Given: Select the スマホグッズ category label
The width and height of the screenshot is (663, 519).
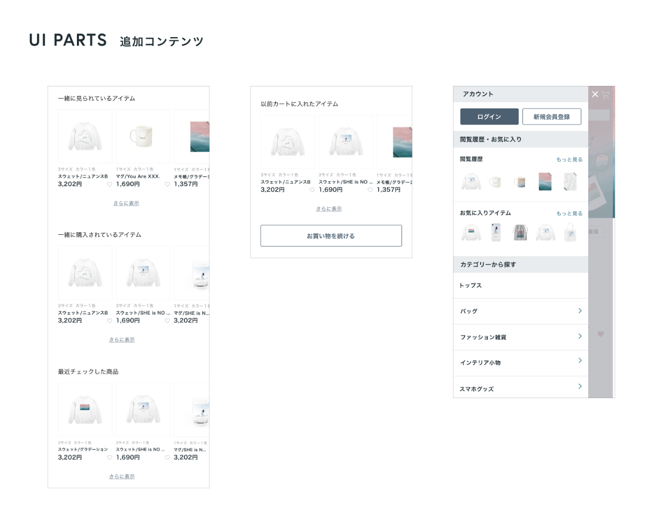Looking at the screenshot, I should (x=477, y=389).
